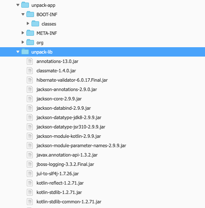The width and height of the screenshot is (205, 208).
Task: Click the javax.annotation-api jar file icon
Action: [x=30, y=155]
